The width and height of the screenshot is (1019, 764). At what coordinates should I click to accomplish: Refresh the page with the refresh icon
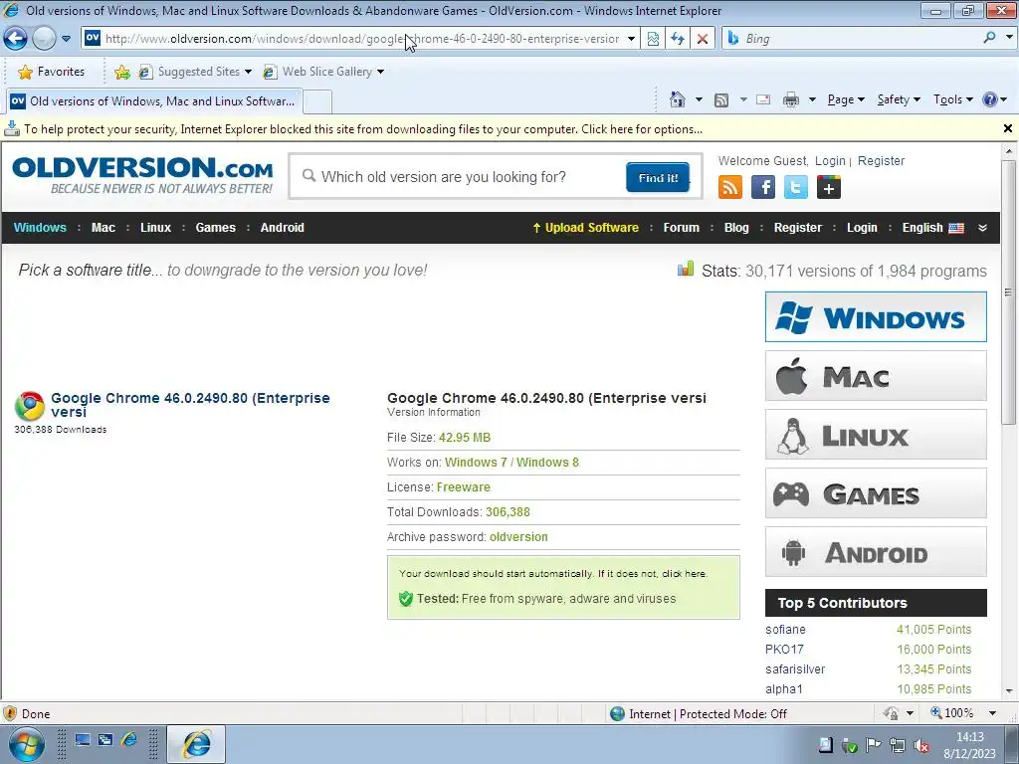(678, 39)
